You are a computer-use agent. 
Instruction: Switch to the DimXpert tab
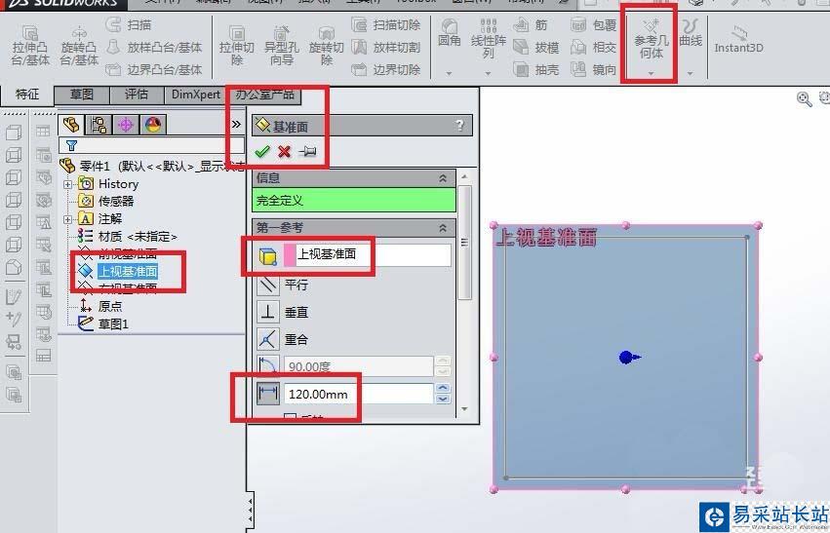(196, 95)
